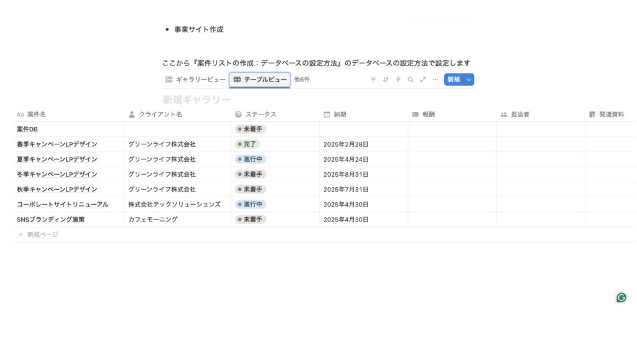Click the Grammarly icon at bottom right
The image size is (637, 344).
[621, 297]
